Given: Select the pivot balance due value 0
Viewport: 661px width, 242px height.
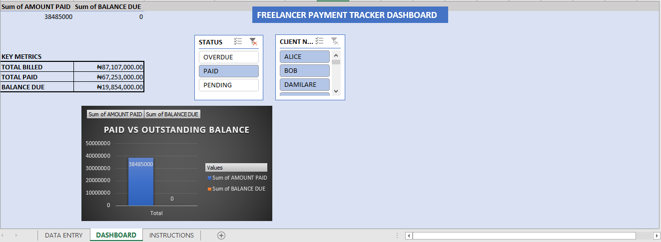Looking at the screenshot, I should pos(109,16).
